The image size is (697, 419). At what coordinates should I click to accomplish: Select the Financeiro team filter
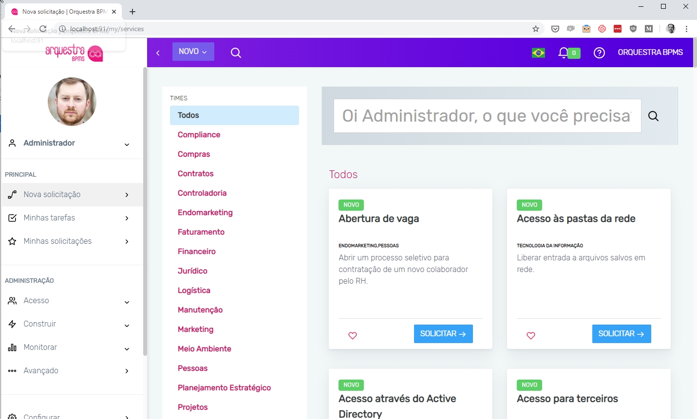point(197,252)
